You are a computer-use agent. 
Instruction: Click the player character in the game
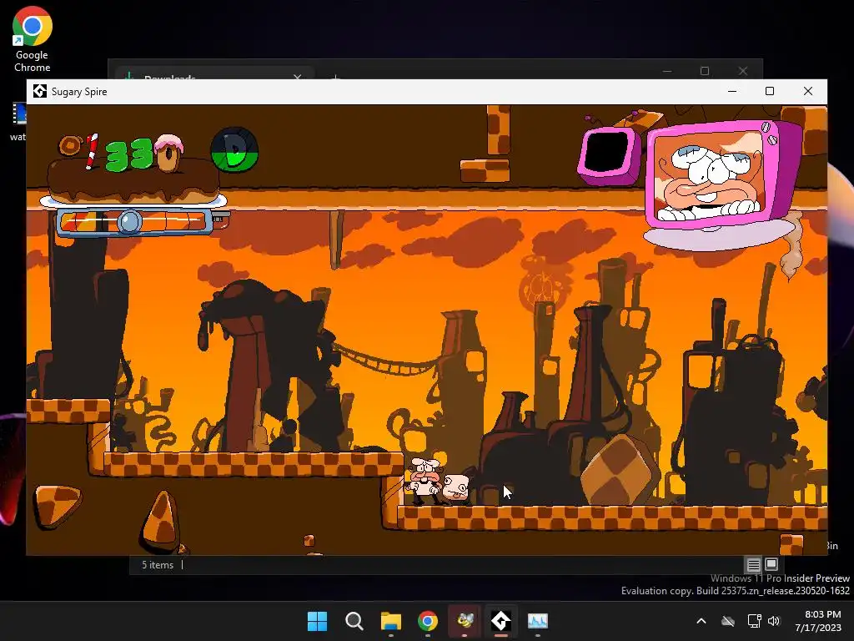424,482
